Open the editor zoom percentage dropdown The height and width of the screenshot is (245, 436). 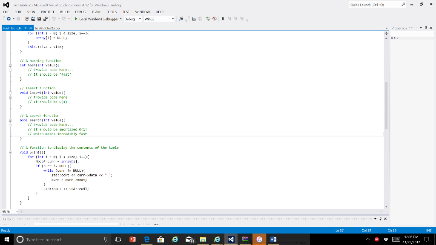coord(17,212)
